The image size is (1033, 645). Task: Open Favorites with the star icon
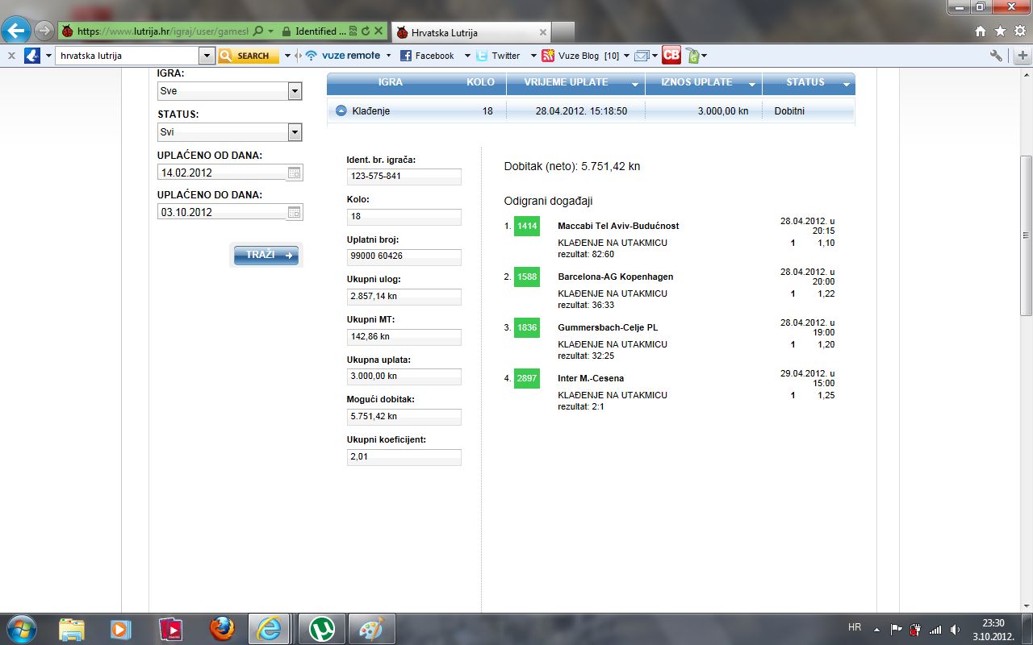1000,31
